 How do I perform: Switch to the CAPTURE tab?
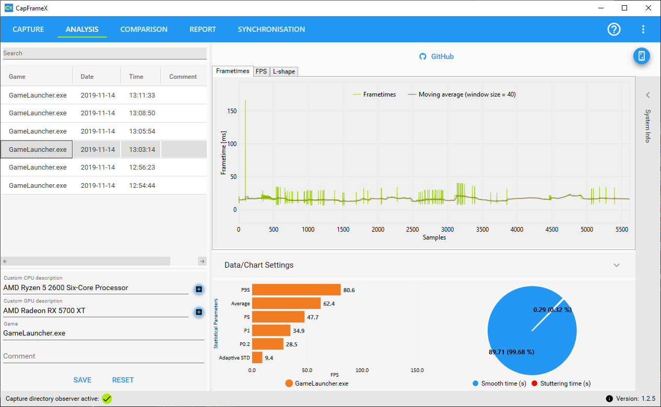point(28,29)
